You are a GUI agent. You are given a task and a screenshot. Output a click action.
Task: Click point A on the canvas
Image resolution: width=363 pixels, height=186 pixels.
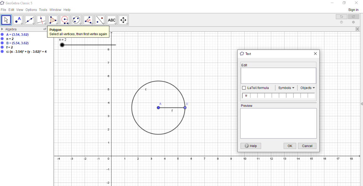point(158,108)
